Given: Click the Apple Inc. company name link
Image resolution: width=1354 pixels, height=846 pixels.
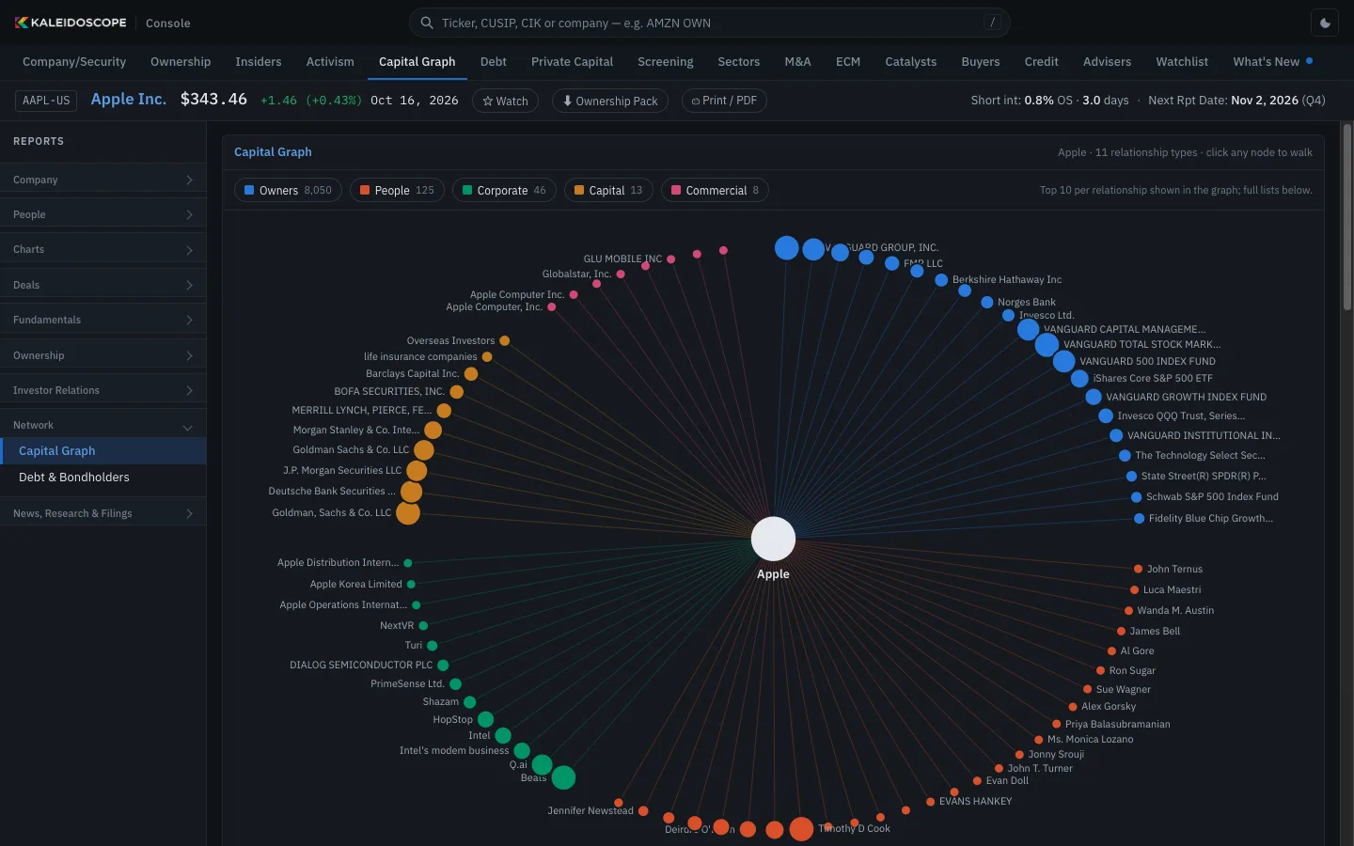Looking at the screenshot, I should pyautogui.click(x=128, y=99).
